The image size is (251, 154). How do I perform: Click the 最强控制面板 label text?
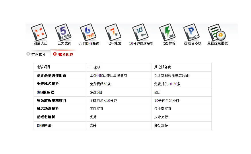(217, 43)
